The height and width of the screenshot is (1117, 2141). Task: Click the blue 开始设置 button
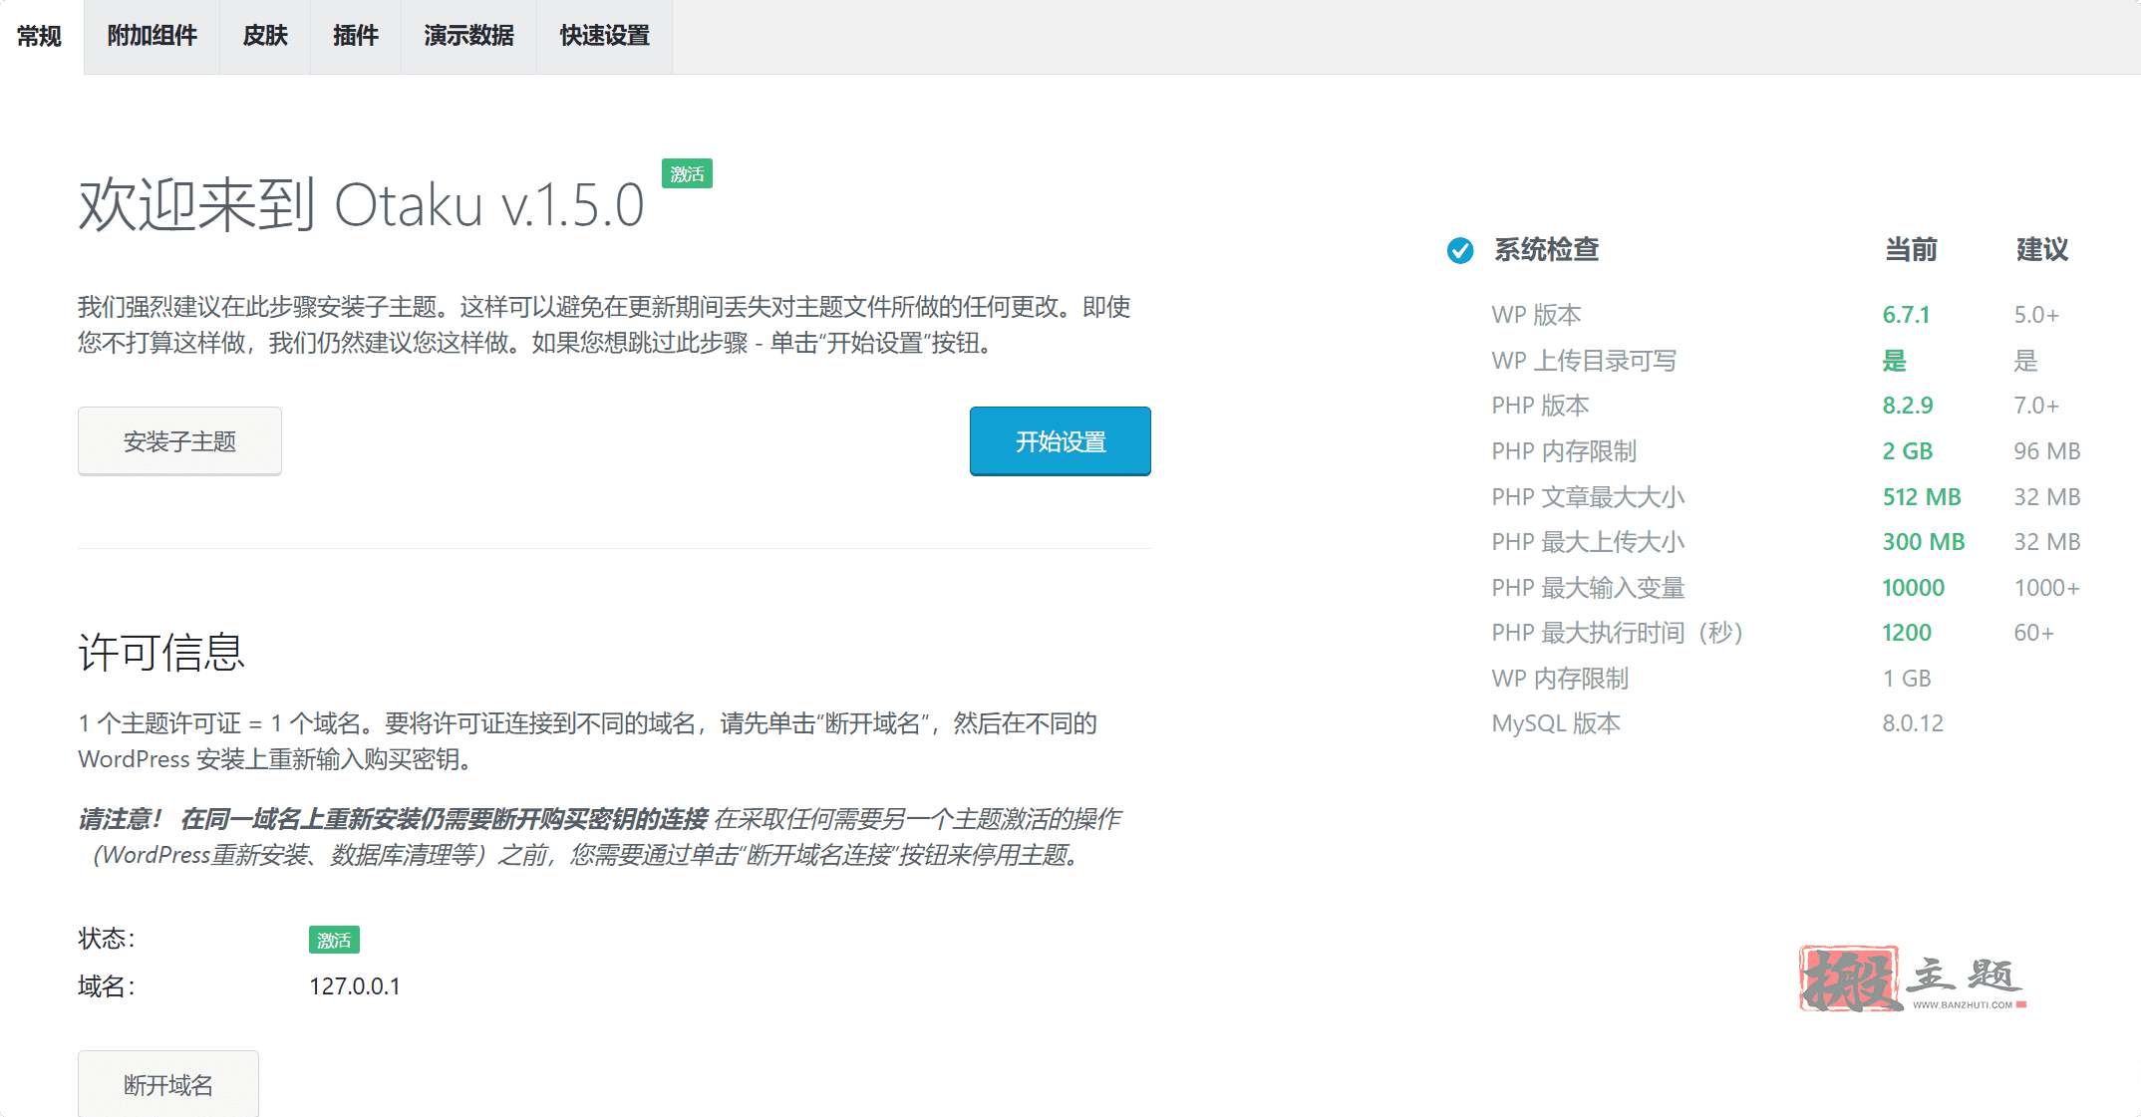(1061, 441)
